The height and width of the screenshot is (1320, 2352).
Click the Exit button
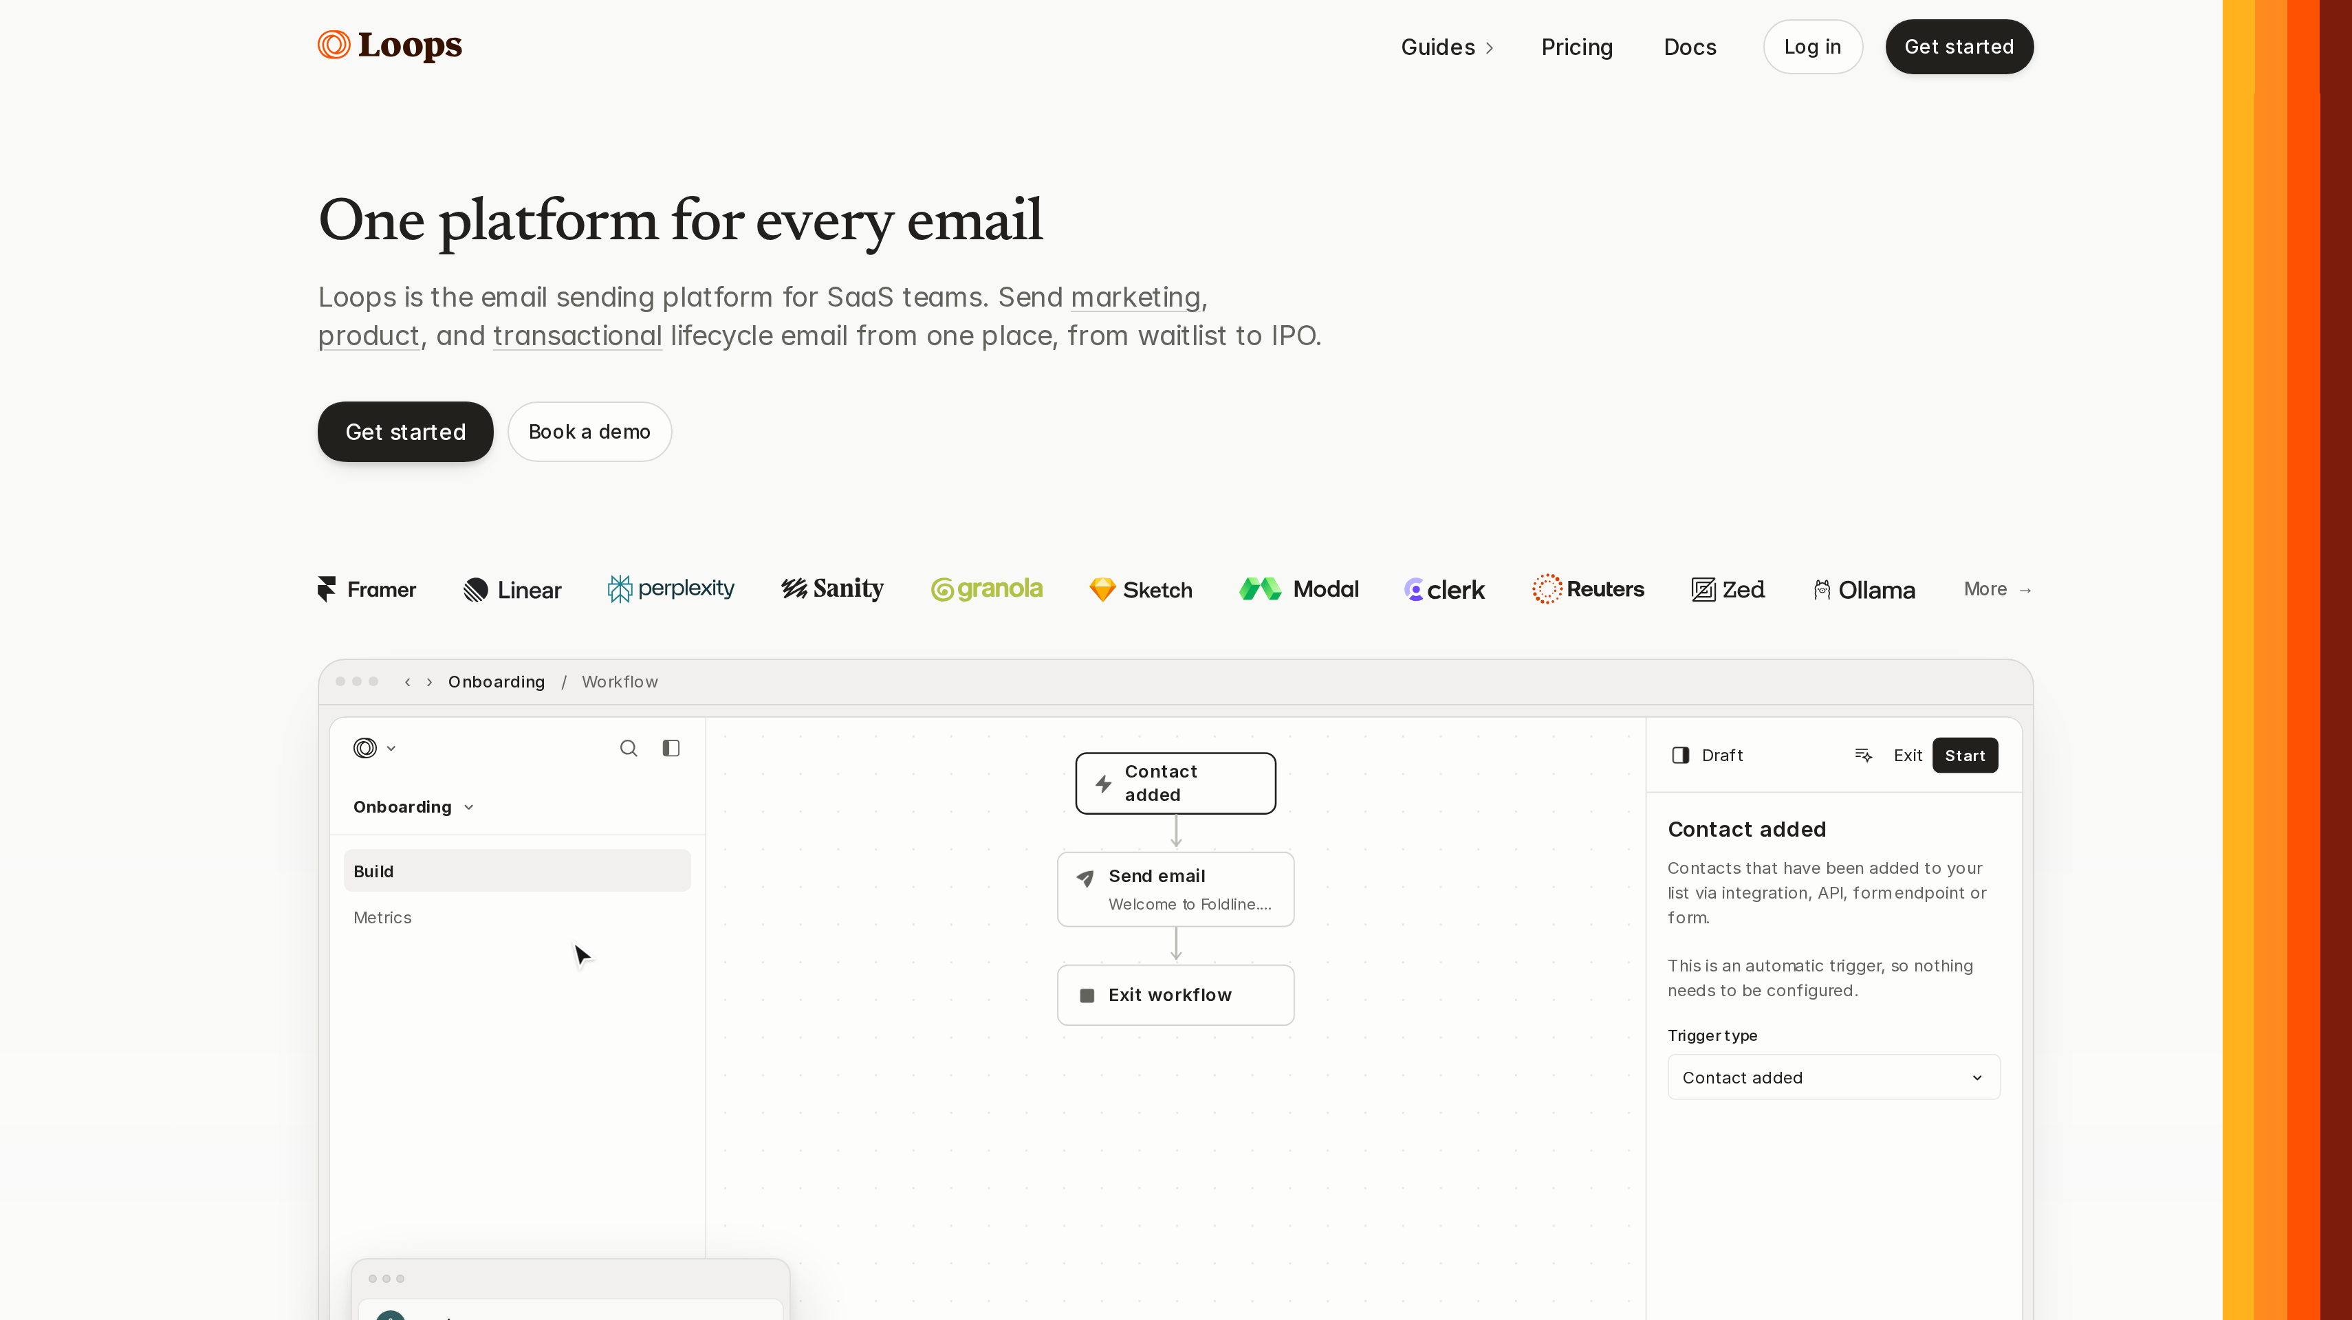point(1907,755)
